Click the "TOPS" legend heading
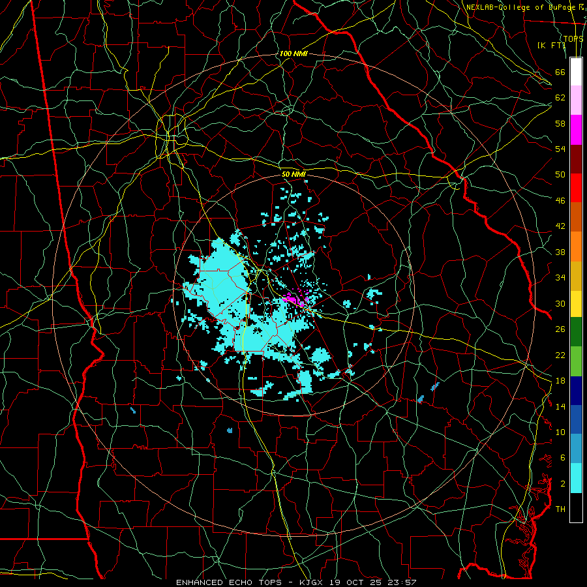Image resolution: width=587 pixels, height=587 pixels. (573, 38)
